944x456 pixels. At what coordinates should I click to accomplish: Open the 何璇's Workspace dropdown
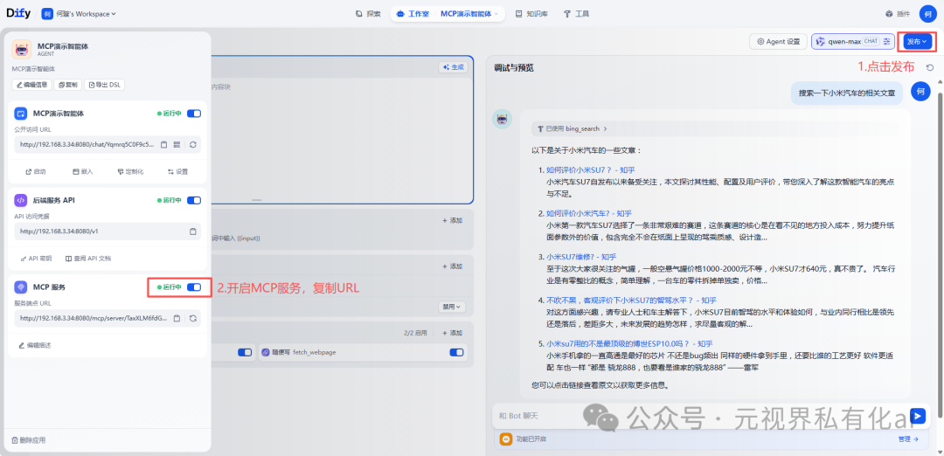79,13
